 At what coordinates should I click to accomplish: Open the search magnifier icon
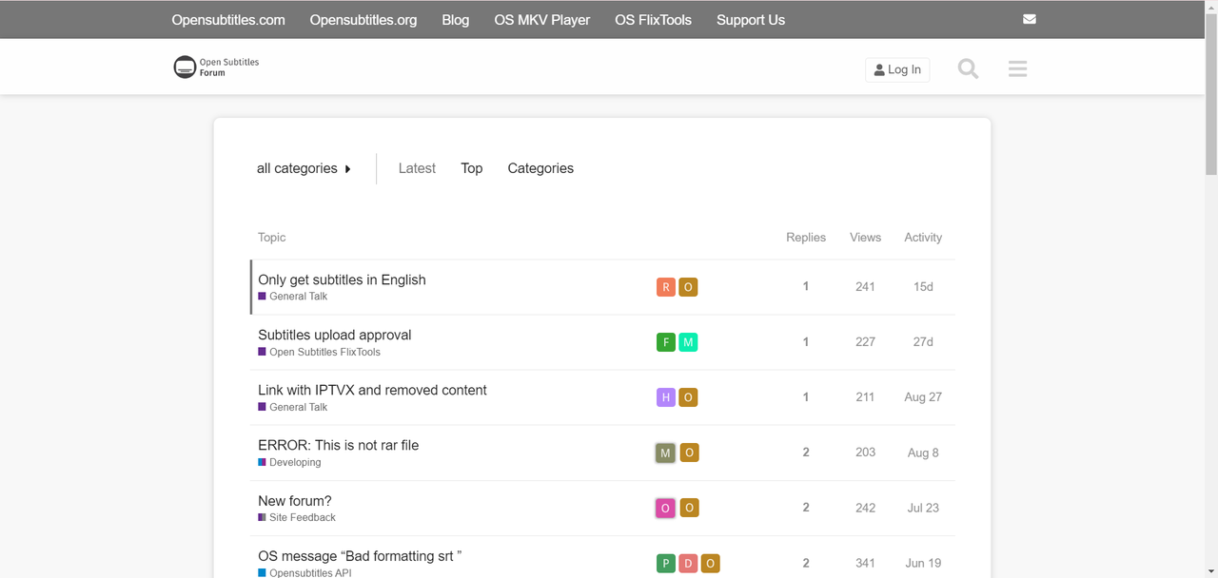[x=968, y=69]
